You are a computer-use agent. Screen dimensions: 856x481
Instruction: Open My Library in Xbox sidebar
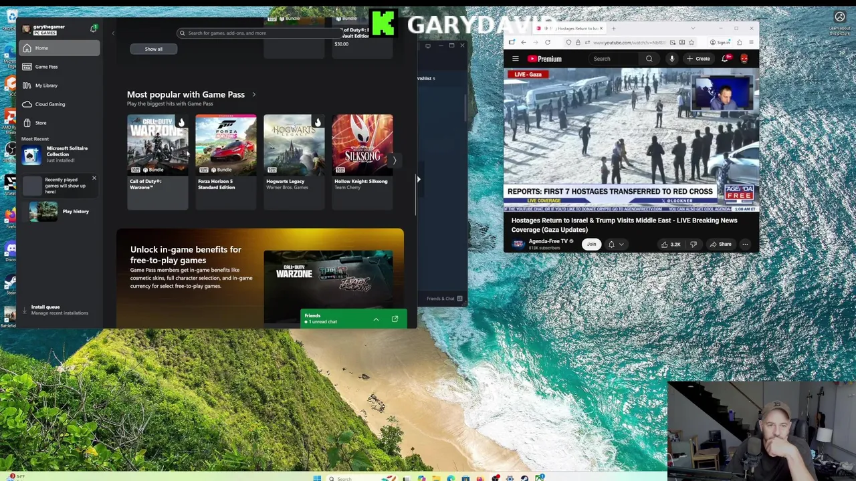(x=59, y=86)
